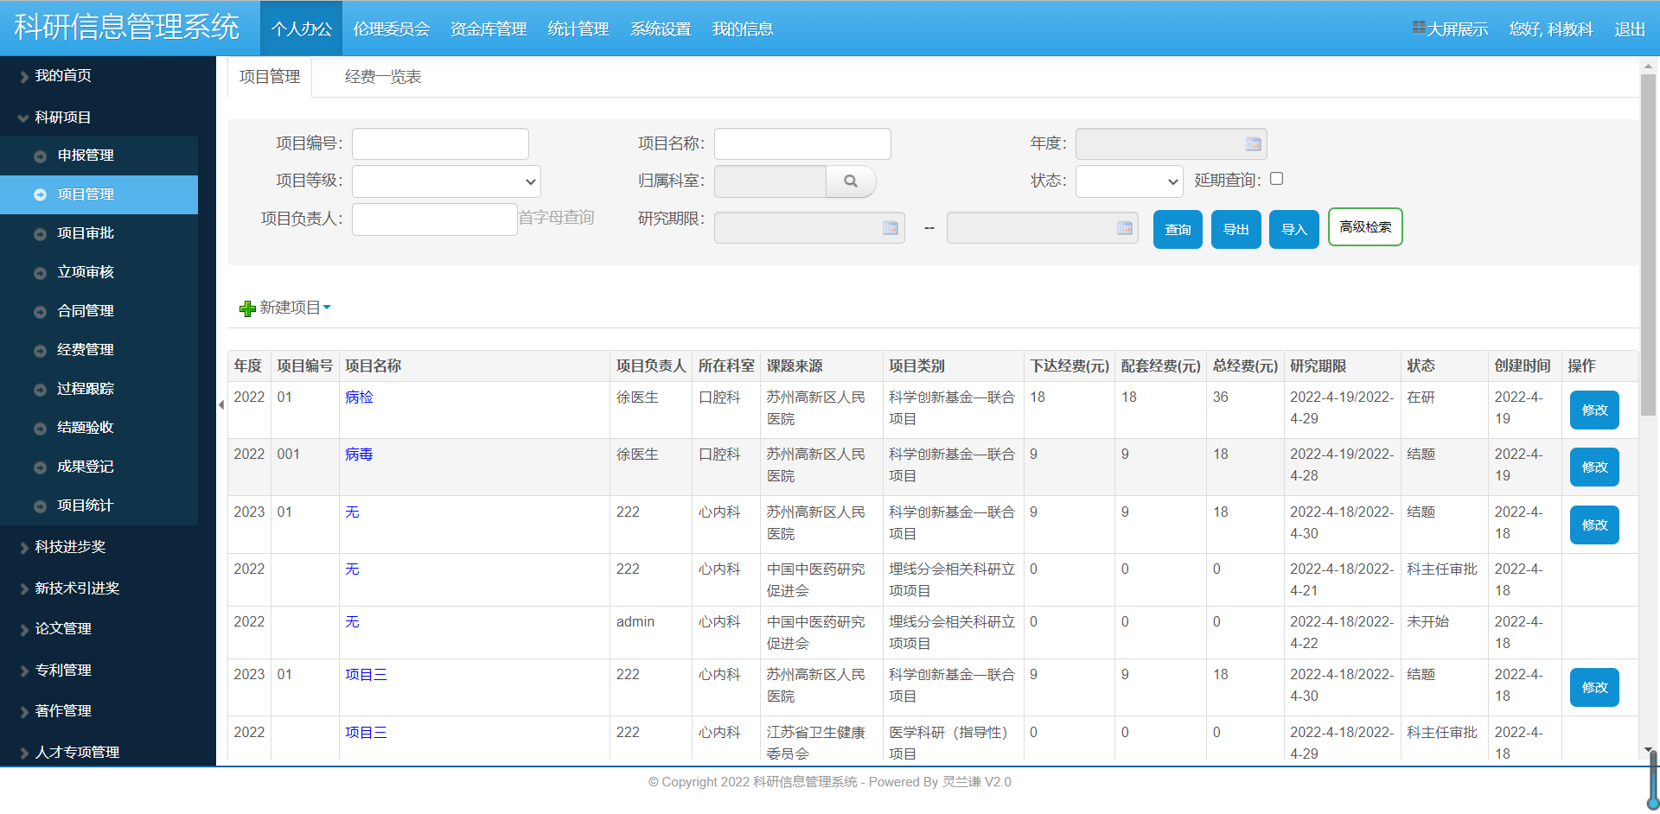1660x814 pixels.
Task: Open calendar icon of research end date
Action: click(x=1124, y=228)
